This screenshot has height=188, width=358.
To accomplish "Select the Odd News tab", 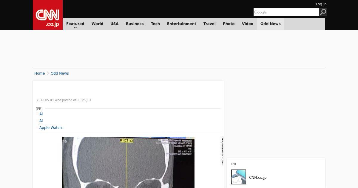I will click(x=271, y=24).
